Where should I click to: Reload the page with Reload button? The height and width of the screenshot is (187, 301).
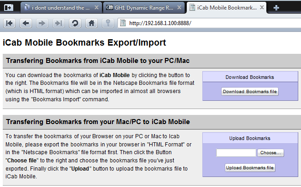(75, 23)
